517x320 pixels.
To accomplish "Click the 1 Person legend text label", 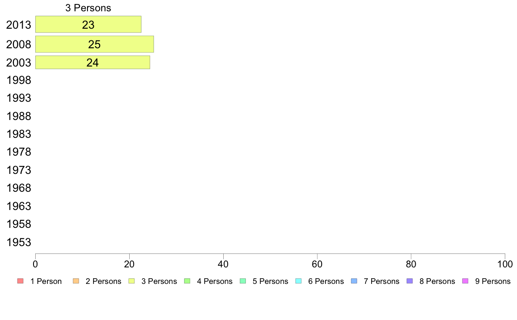I will (x=46, y=281).
